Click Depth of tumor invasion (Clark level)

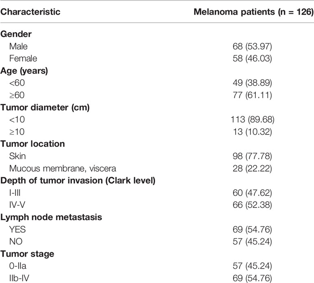(x=78, y=181)
